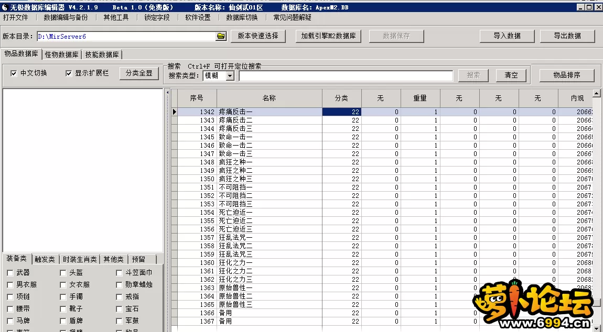Select the row named 疯狂之种二

click(382, 171)
